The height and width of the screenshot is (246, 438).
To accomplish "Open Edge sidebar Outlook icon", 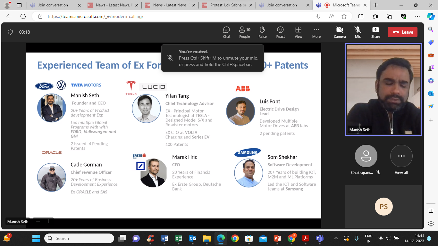I will 431,93.
